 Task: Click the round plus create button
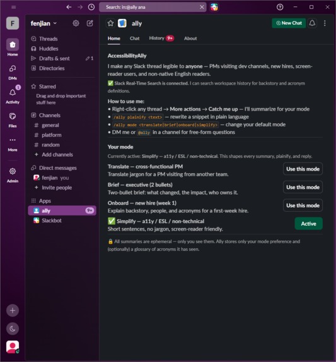[13, 311]
